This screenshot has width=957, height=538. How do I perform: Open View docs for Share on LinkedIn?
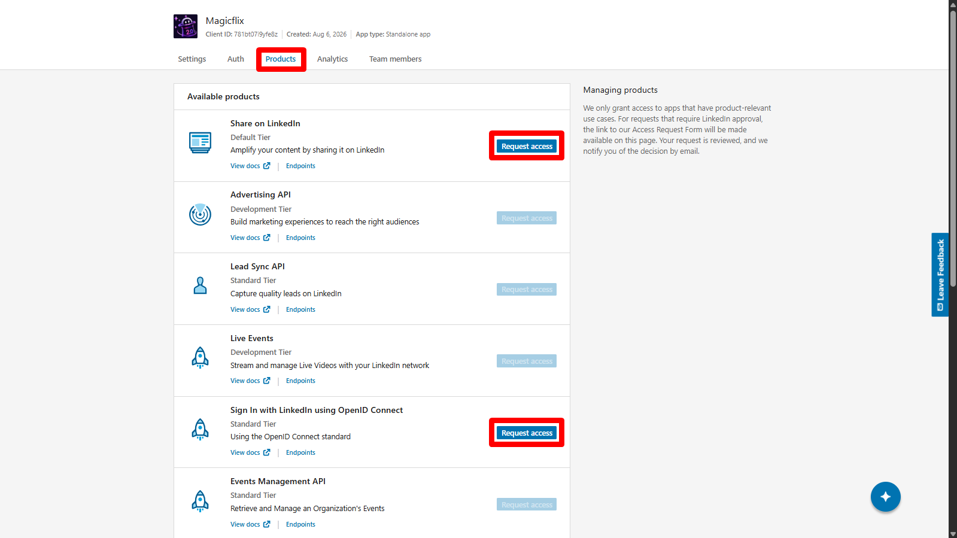250,166
